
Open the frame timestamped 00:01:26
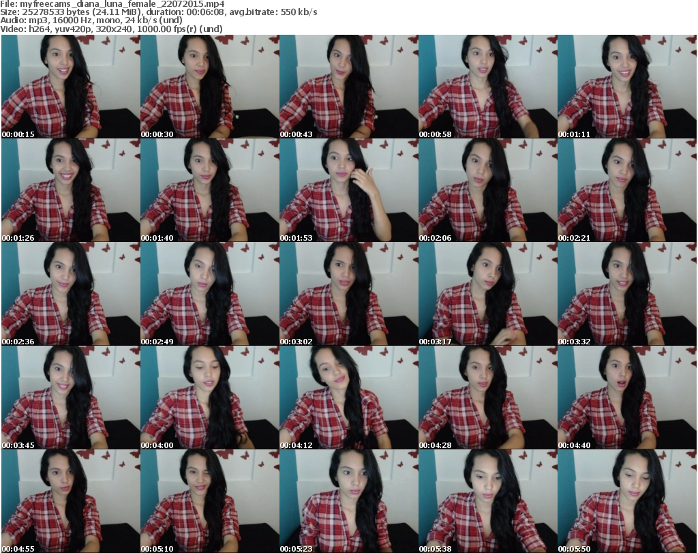click(x=70, y=190)
